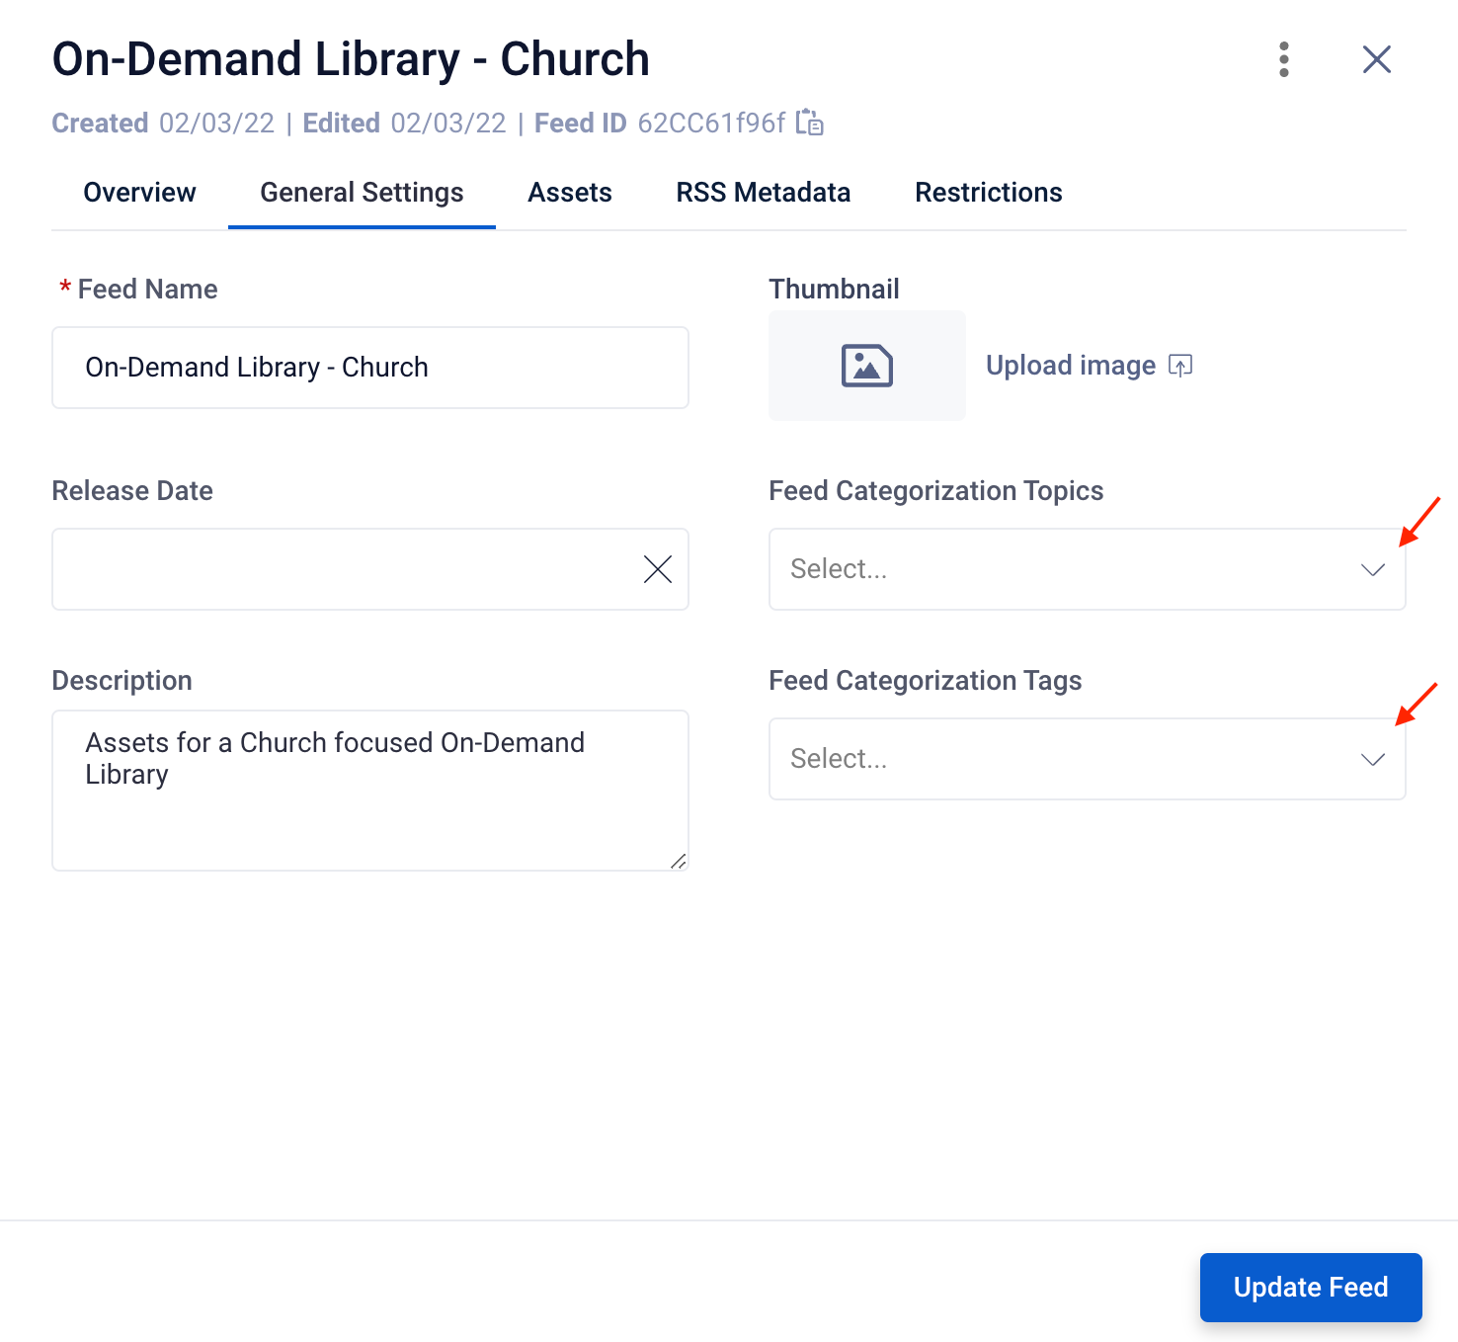Click the thumbnail image placeholder icon
The height and width of the screenshot is (1342, 1458).
pos(866,366)
